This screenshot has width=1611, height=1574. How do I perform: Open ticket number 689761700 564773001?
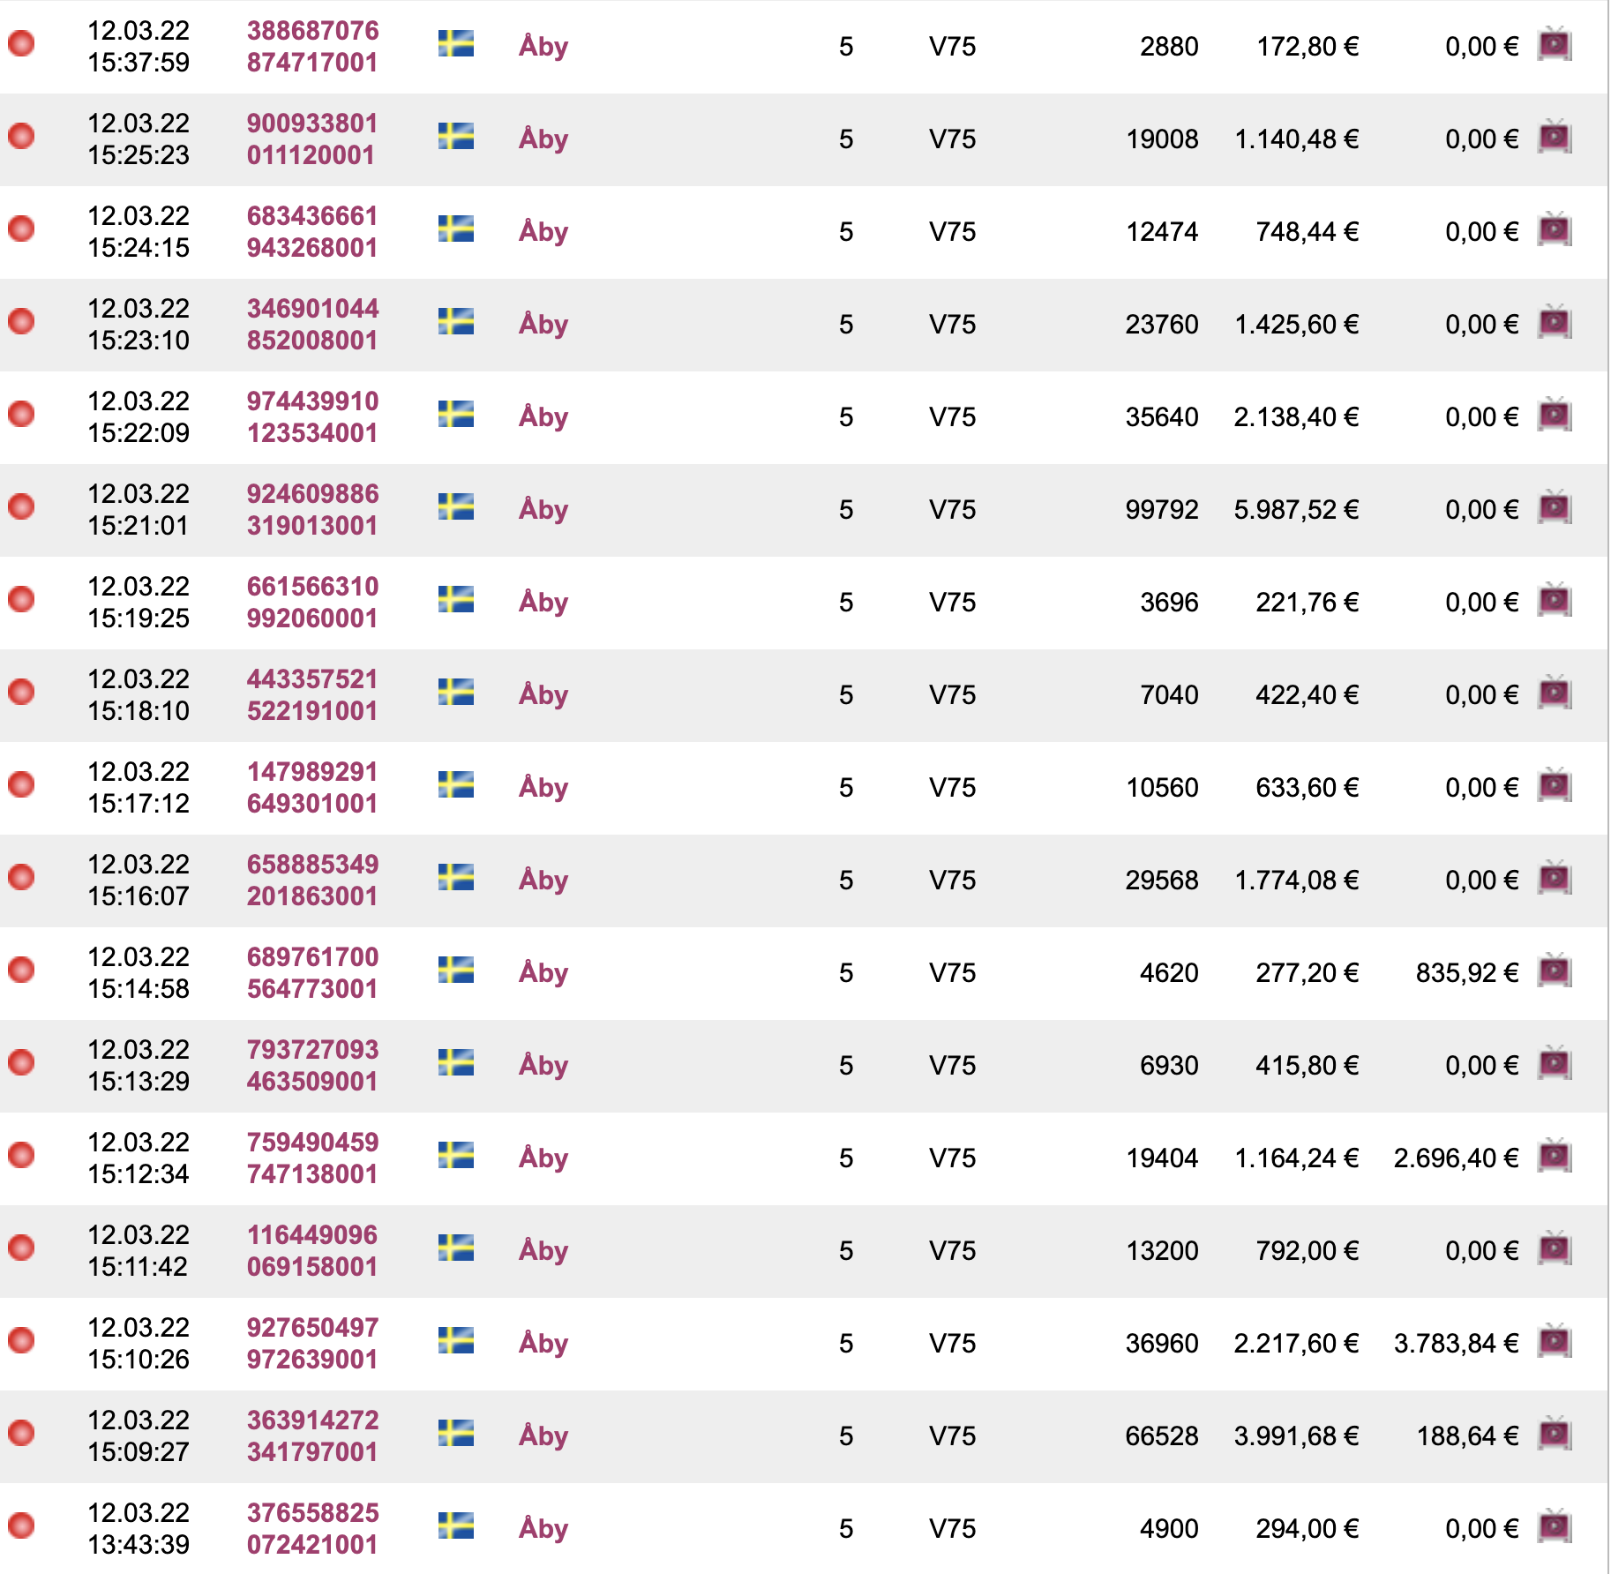click(x=312, y=972)
